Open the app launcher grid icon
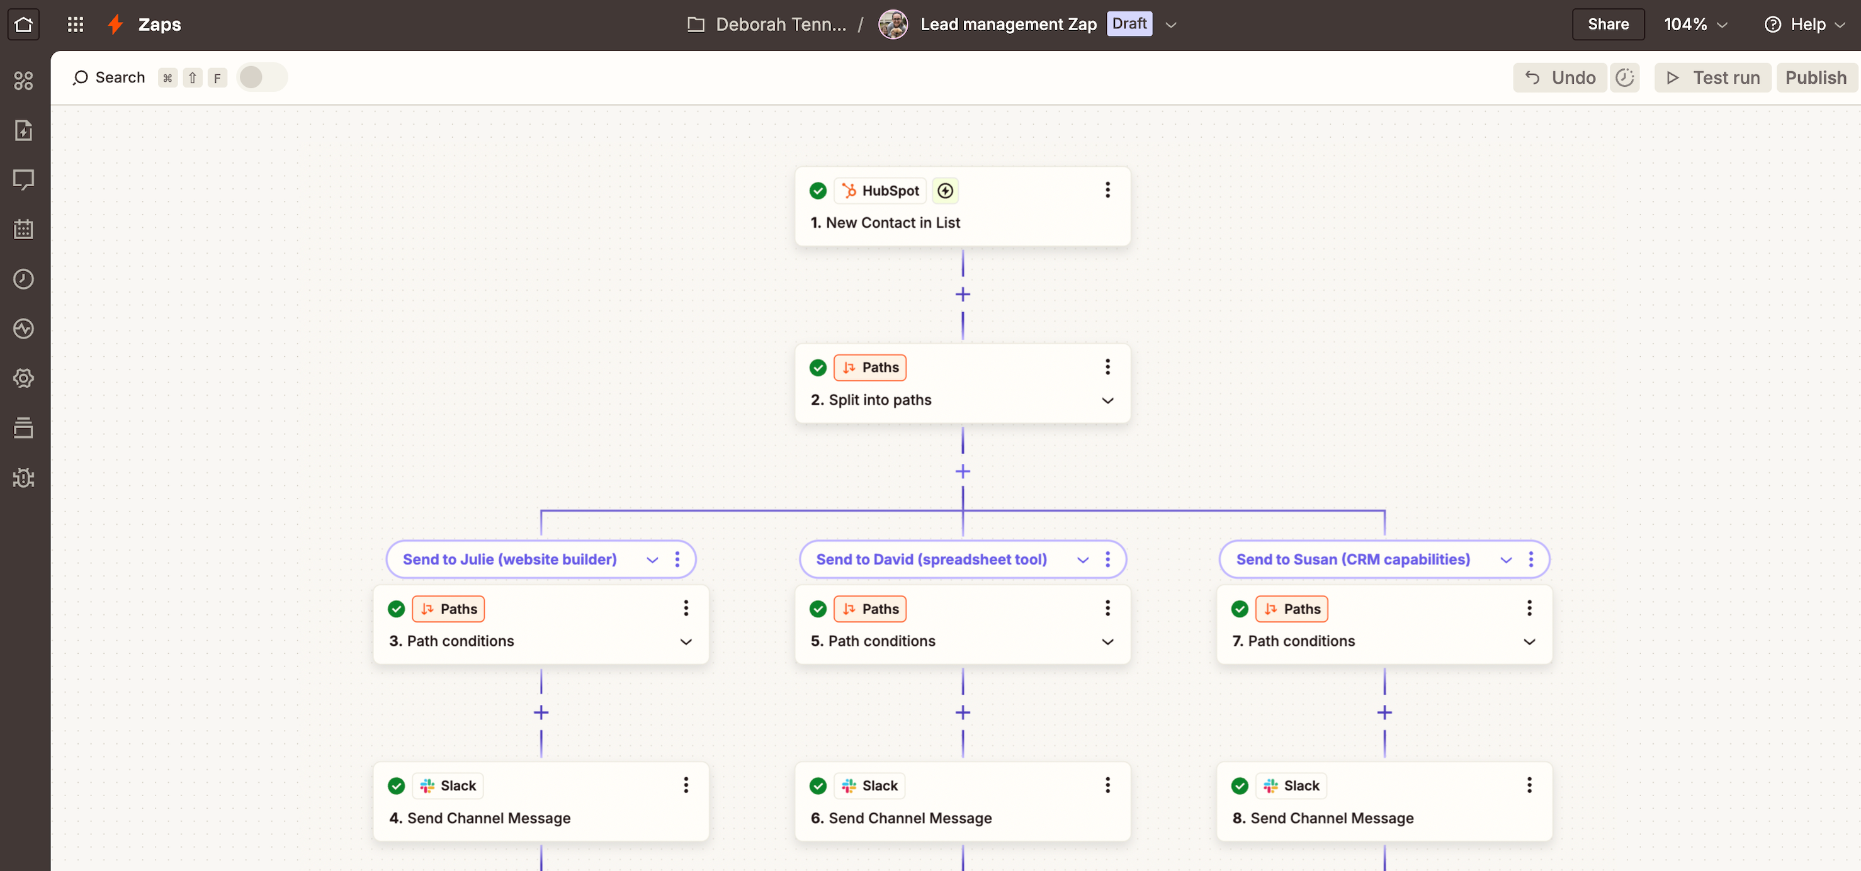The width and height of the screenshot is (1861, 871). pos(74,24)
